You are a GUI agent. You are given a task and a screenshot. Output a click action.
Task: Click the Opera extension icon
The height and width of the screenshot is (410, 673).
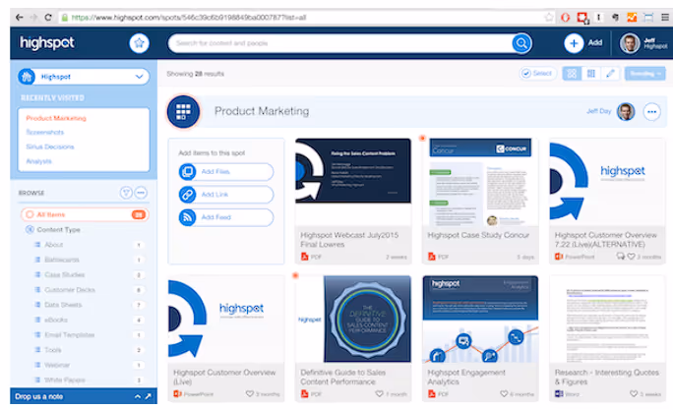pos(566,17)
